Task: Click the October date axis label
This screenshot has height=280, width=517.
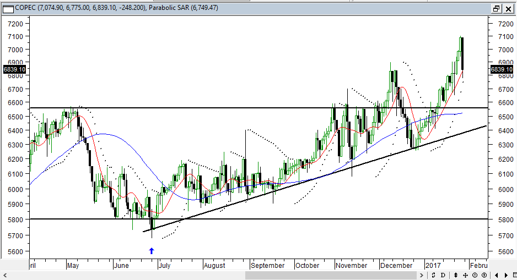Action: [x=308, y=265]
